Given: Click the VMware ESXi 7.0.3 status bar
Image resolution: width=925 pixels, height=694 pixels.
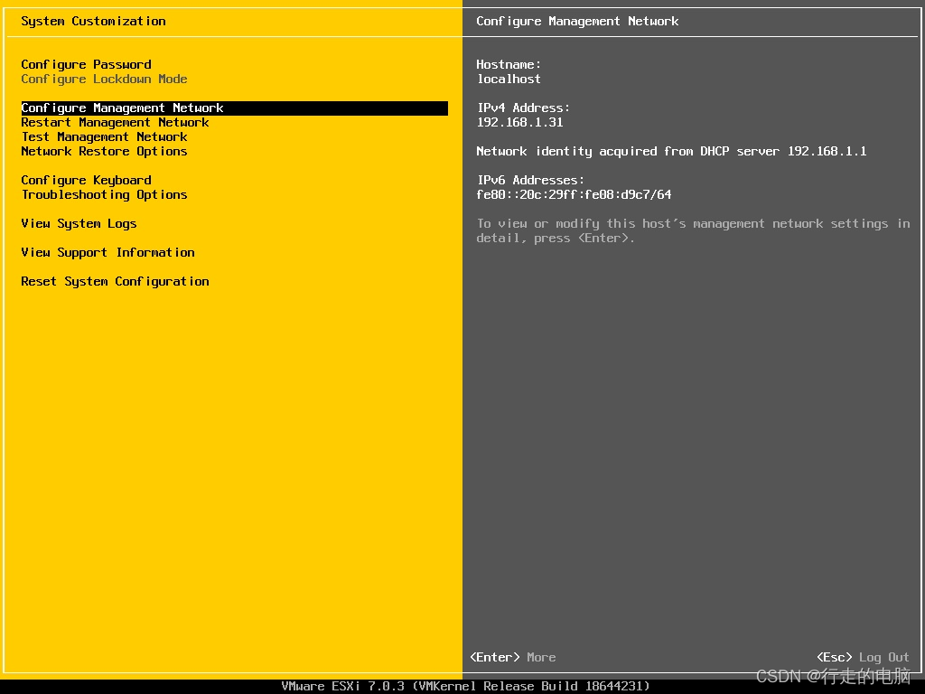Looking at the screenshot, I should tap(462, 686).
